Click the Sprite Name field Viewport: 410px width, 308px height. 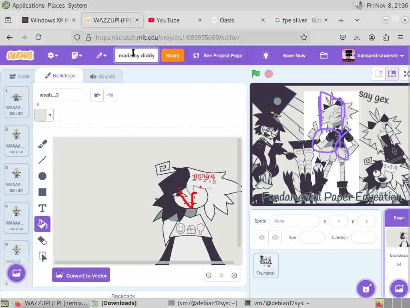[294, 221]
